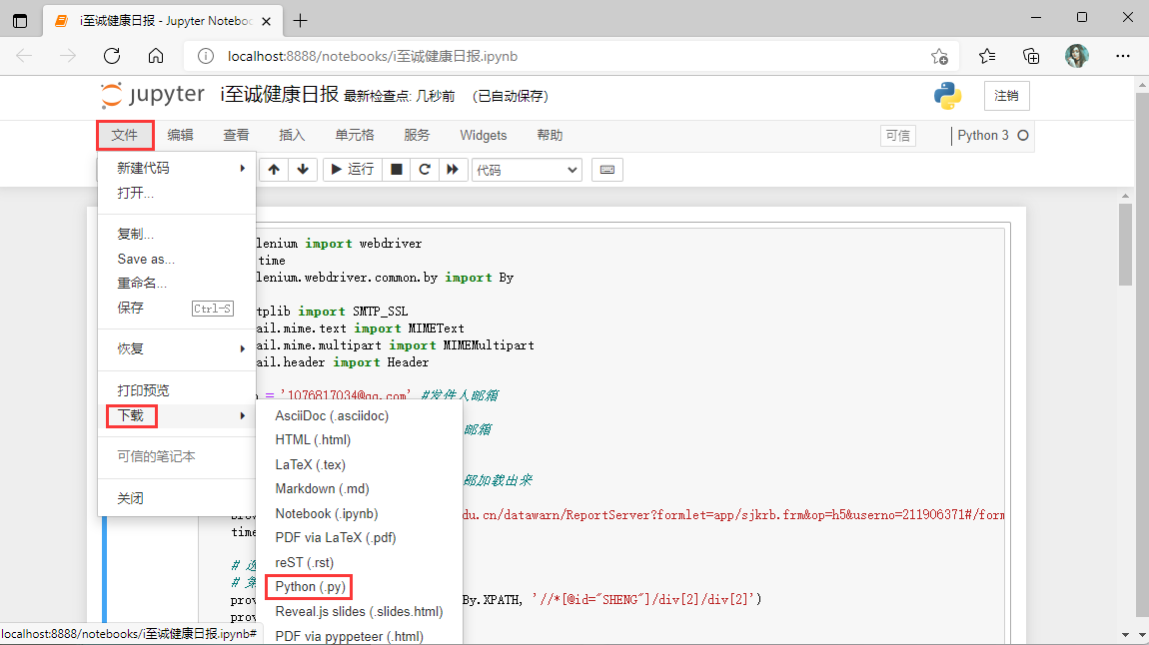Screen dimensions: 1149x645
Task: Move selected cell up with arrow icon
Action: [x=274, y=170]
